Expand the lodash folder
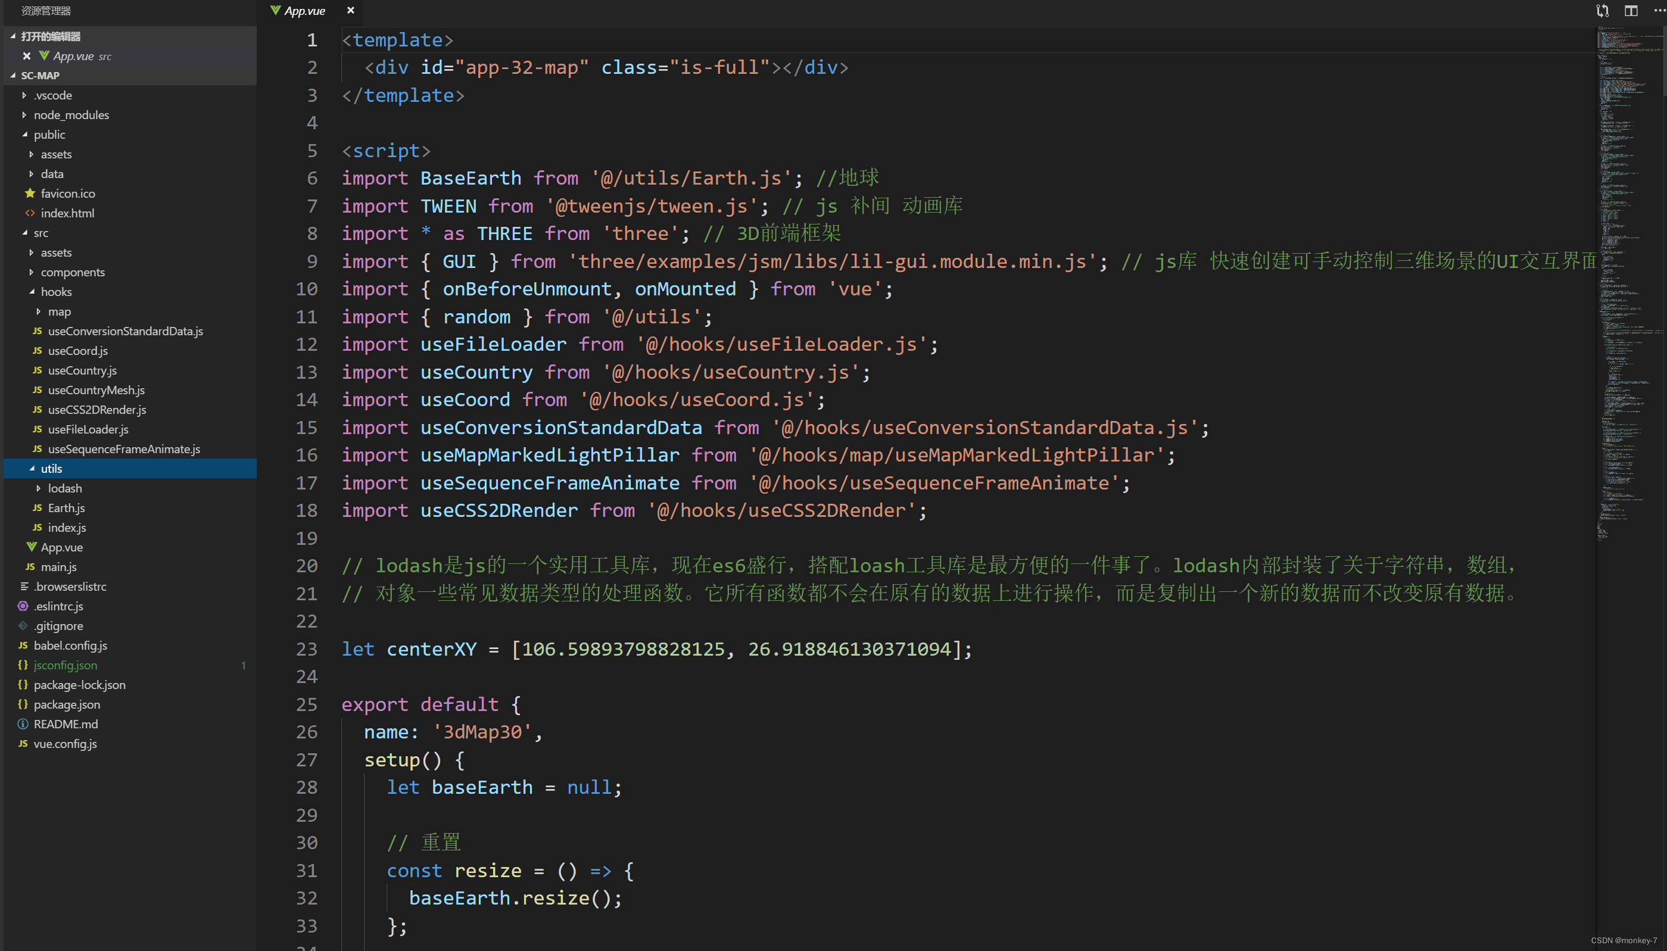Viewport: 1667px width, 951px height. pyautogui.click(x=39, y=488)
